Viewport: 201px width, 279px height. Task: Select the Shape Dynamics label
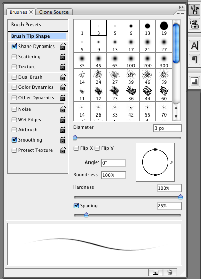[x=36, y=46]
